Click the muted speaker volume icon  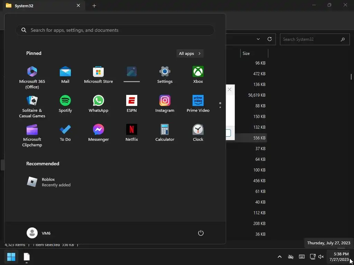coord(321,257)
